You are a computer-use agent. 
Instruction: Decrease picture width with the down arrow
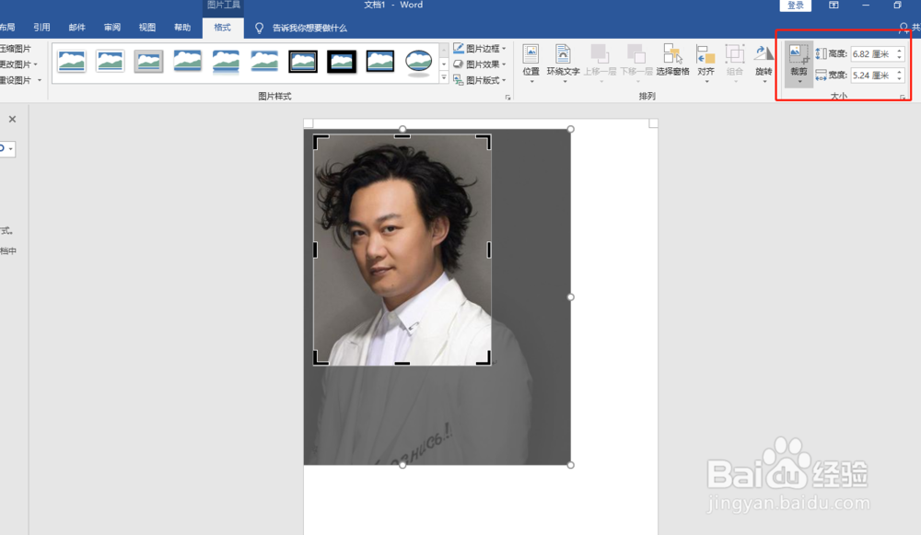tap(899, 78)
